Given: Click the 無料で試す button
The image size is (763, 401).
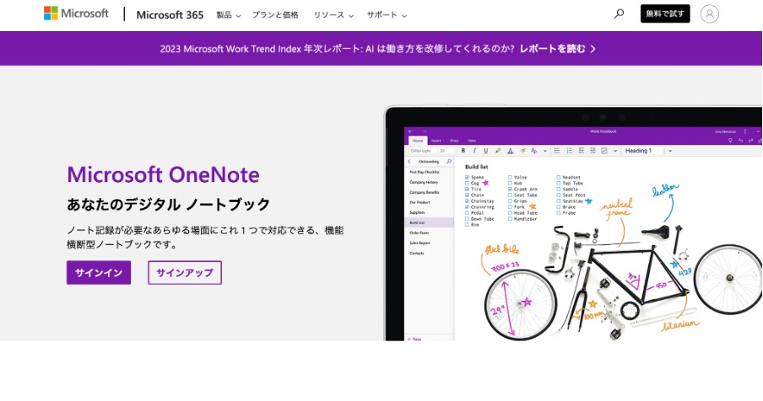Looking at the screenshot, I should [x=665, y=13].
